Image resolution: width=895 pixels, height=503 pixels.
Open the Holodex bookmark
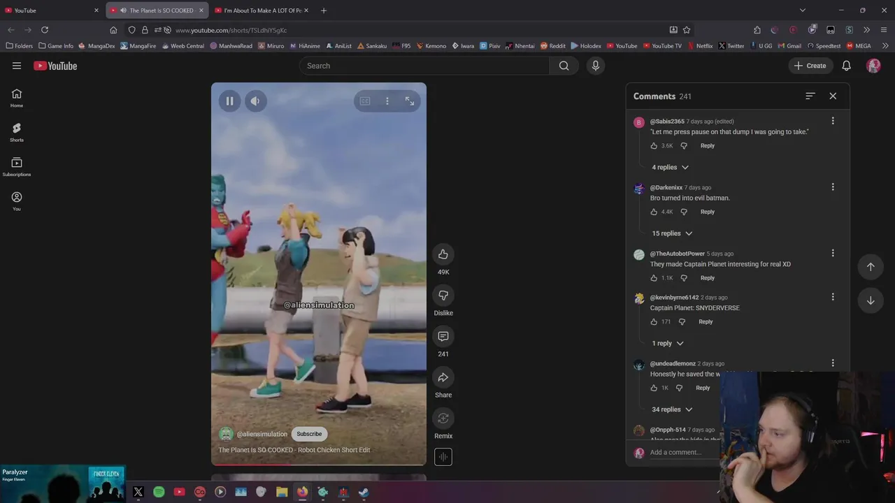(586, 46)
